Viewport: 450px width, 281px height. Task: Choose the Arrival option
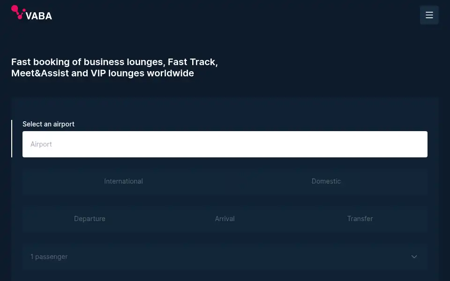point(225,219)
